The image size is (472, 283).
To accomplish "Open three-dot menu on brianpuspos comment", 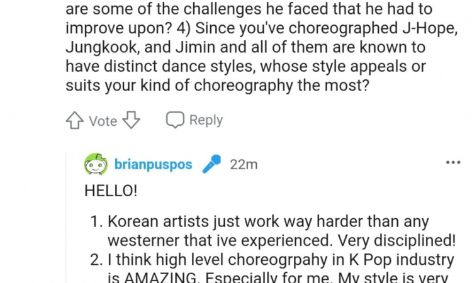I will pyautogui.click(x=453, y=162).
